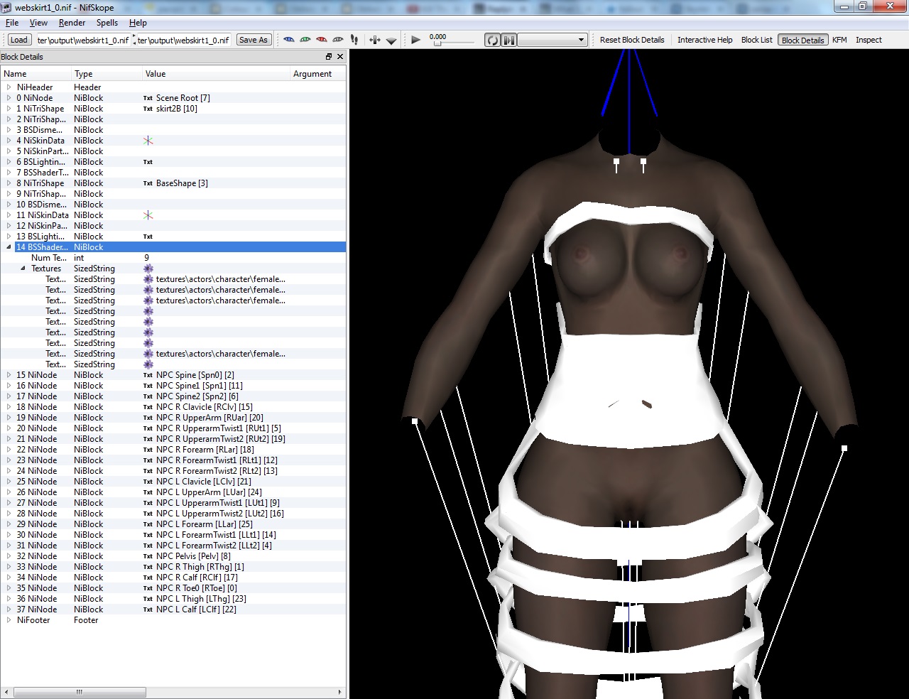This screenshot has height=699, width=909.
Task: Click the Value column header
Action: [x=217, y=74]
